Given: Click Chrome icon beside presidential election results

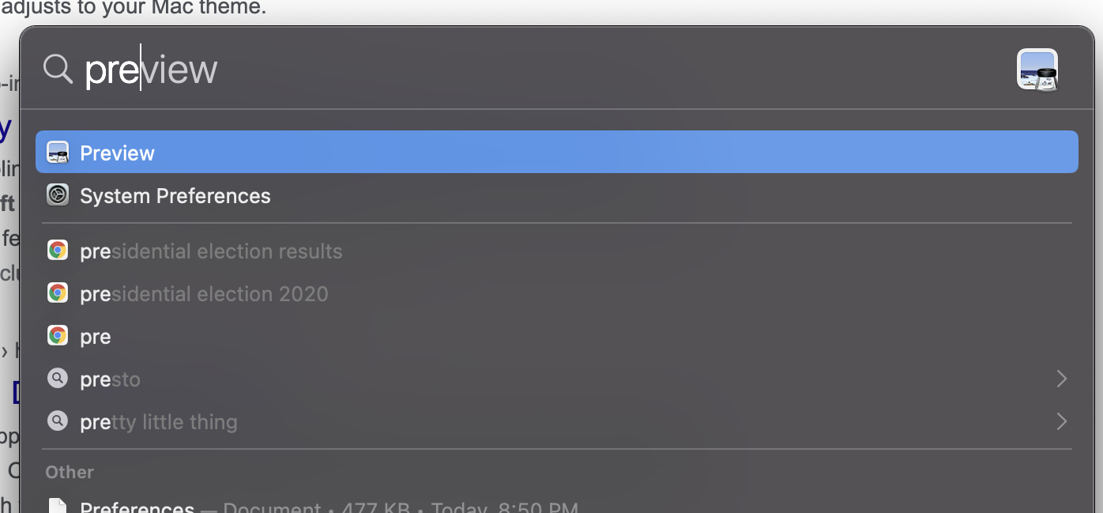Looking at the screenshot, I should click(58, 251).
